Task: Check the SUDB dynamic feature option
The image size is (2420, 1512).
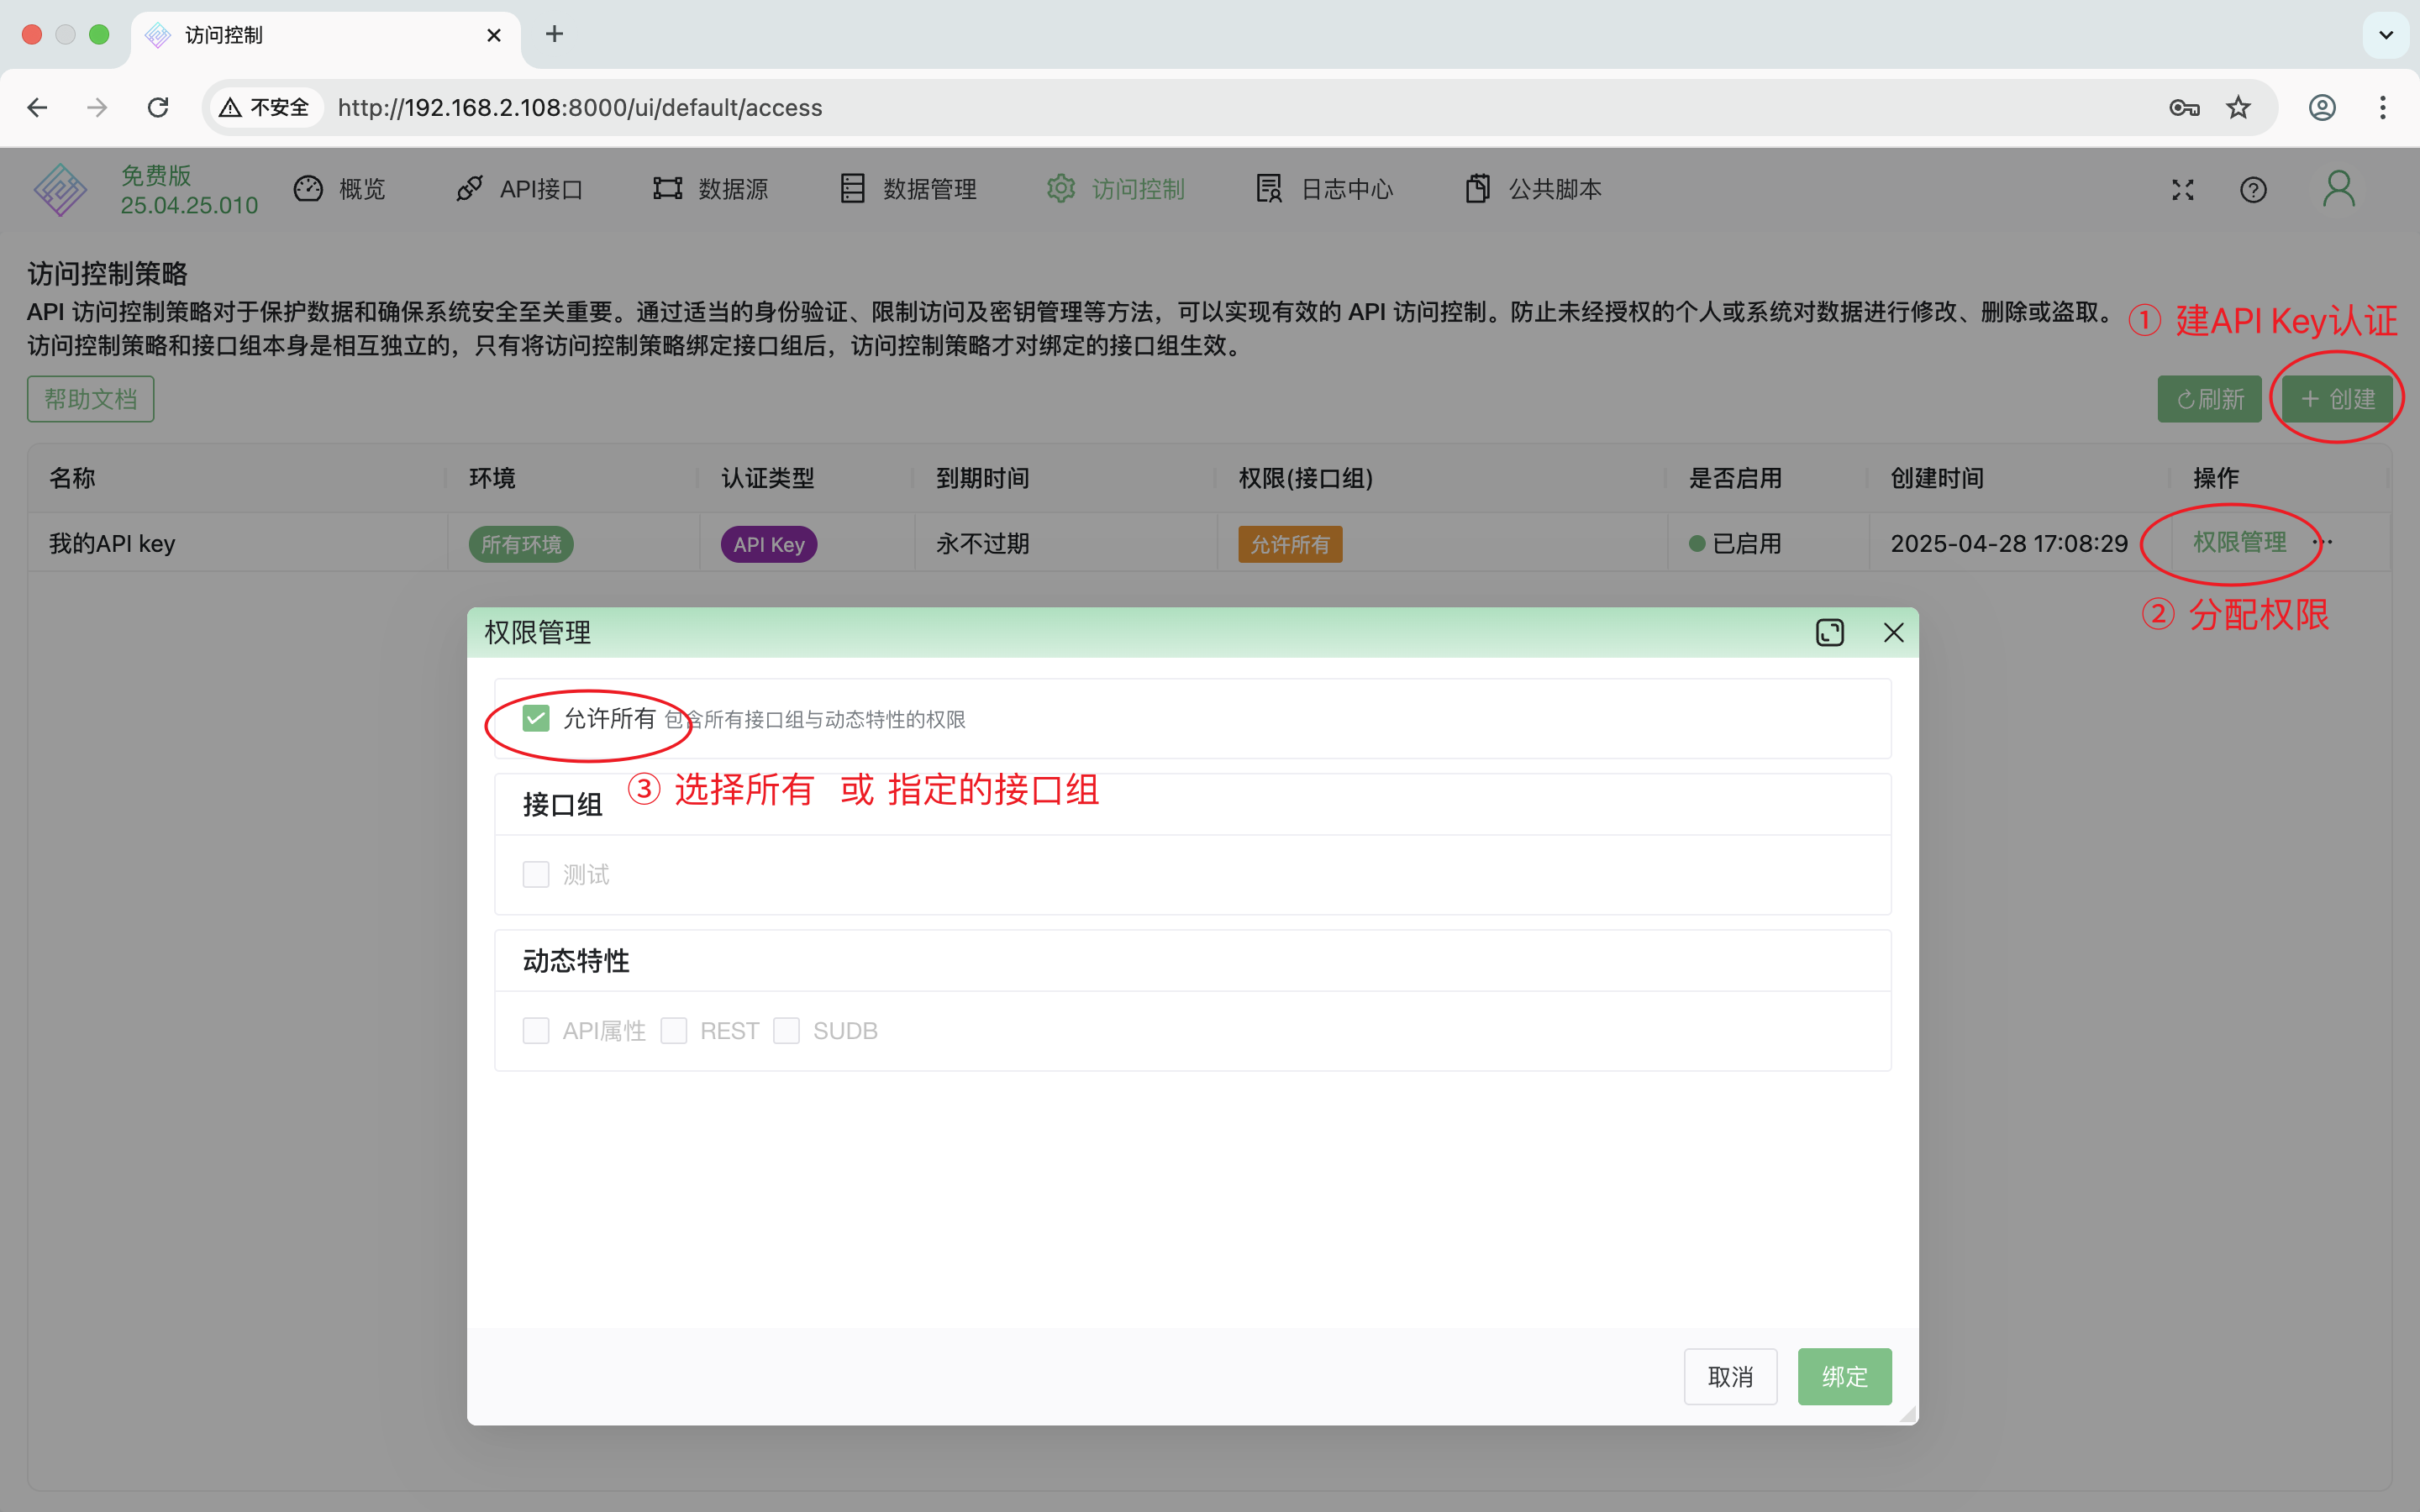Action: (786, 1030)
